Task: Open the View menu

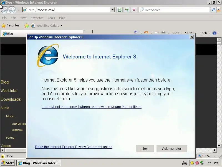Action: 23,18
